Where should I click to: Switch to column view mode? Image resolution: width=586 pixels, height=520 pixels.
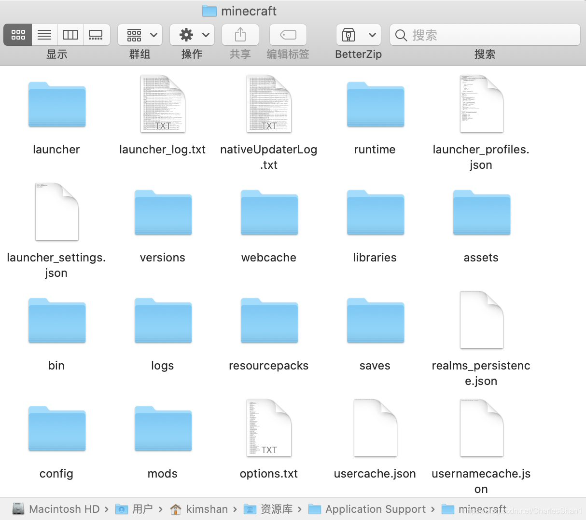click(x=70, y=35)
